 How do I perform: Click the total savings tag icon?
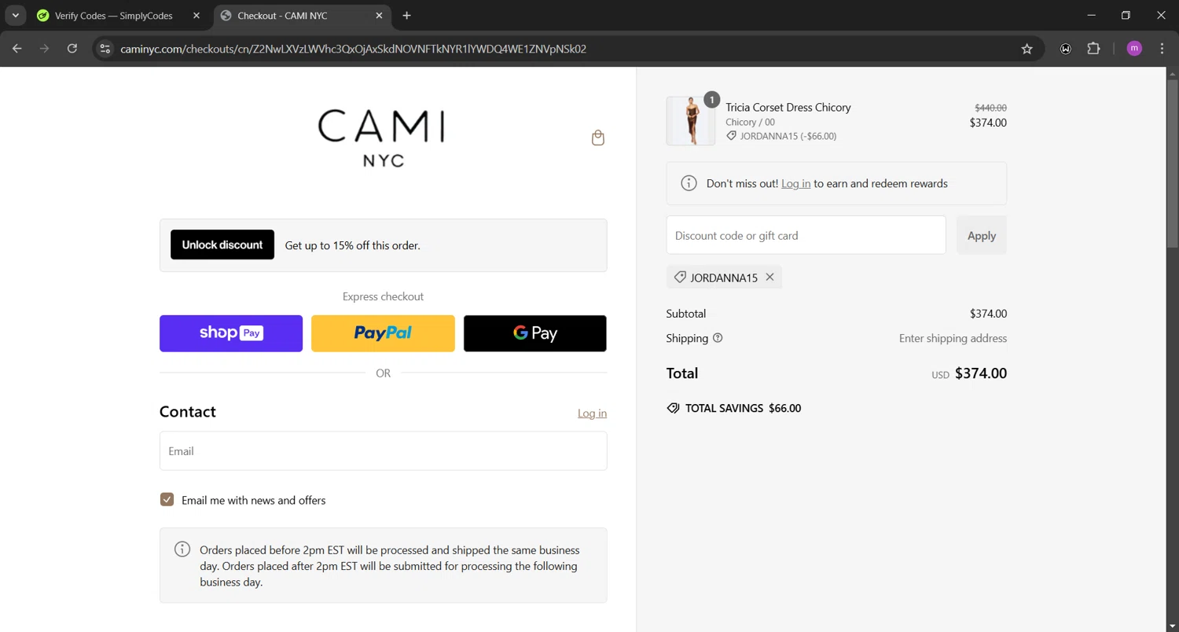point(673,408)
